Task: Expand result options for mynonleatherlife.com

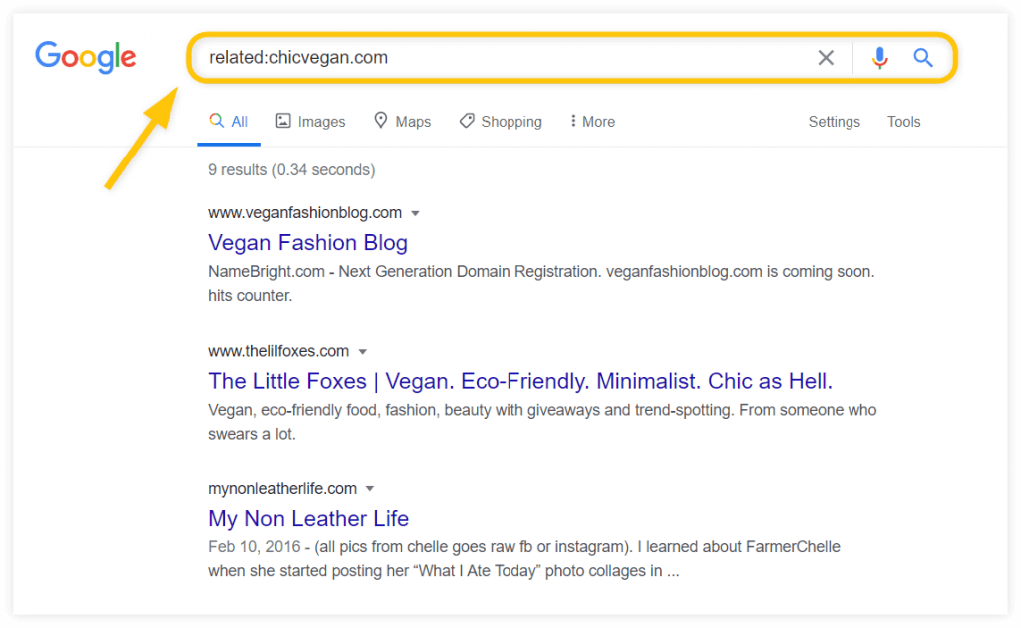Action: point(370,488)
